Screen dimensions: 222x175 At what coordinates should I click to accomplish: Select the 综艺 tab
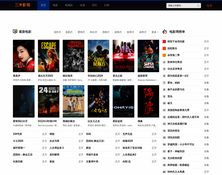(94, 5)
